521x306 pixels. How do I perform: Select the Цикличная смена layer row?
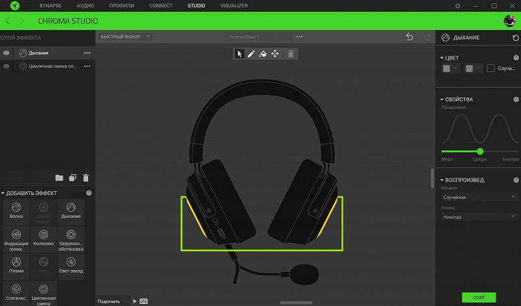click(48, 66)
